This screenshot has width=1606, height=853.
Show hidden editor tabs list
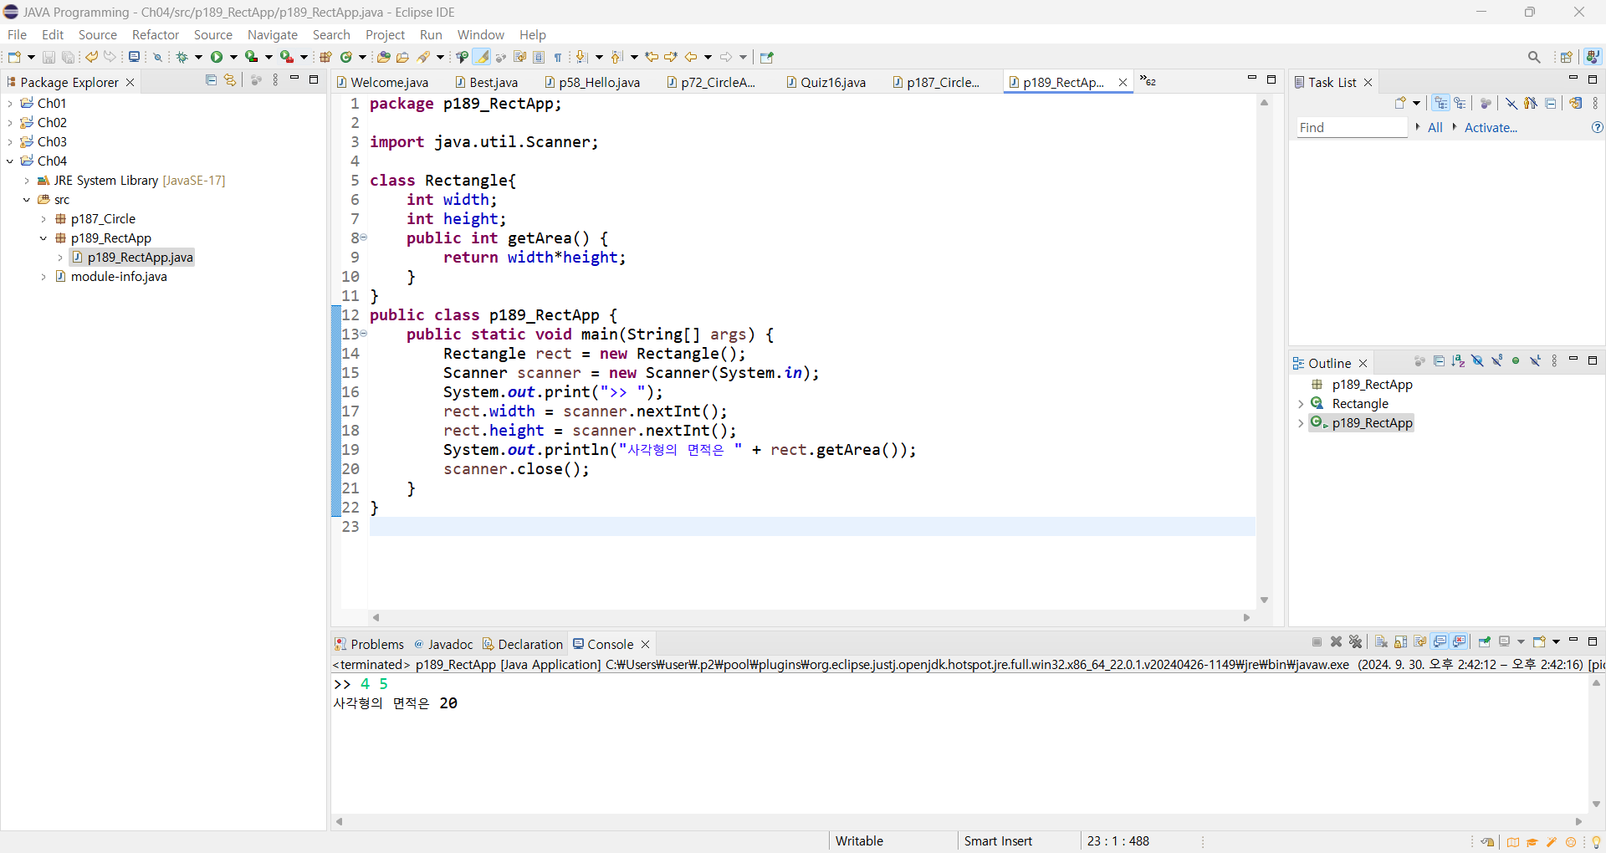(x=1148, y=81)
